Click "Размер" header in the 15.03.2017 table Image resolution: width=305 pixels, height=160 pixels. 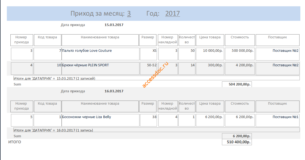(x=148, y=40)
